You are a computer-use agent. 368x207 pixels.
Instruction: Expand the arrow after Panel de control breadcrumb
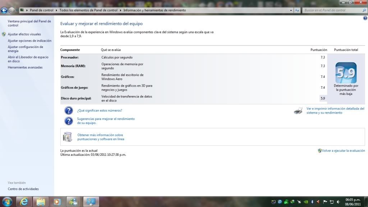coord(56,10)
